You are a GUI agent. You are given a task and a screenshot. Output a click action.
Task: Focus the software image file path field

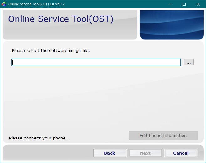point(96,62)
